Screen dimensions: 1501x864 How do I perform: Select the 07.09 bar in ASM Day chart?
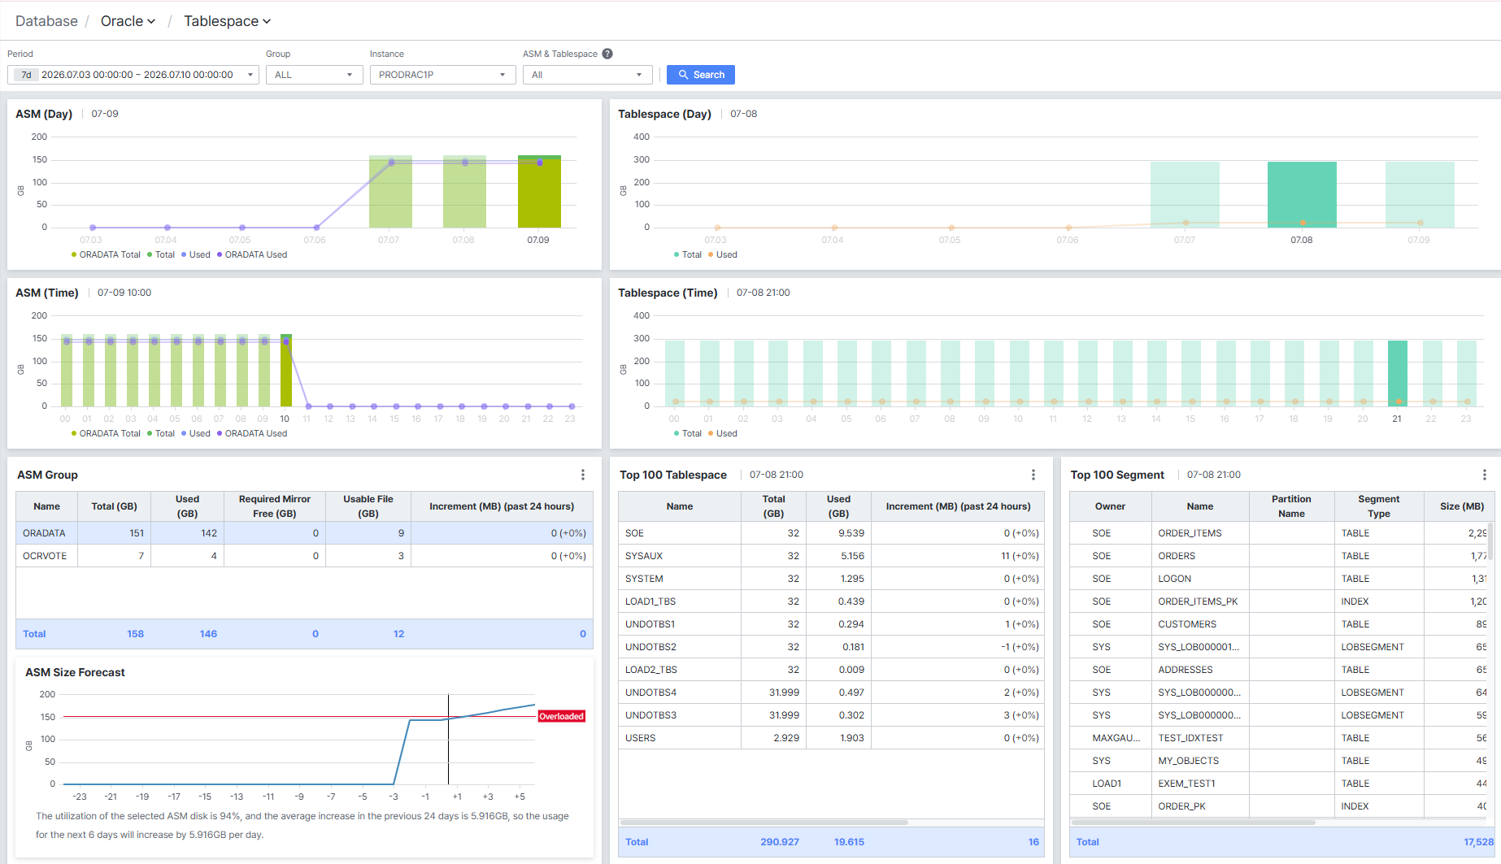click(539, 191)
